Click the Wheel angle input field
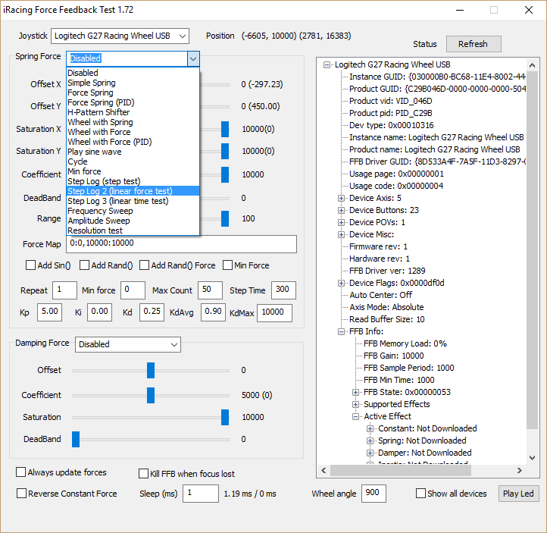This screenshot has width=547, height=533. coord(374,494)
